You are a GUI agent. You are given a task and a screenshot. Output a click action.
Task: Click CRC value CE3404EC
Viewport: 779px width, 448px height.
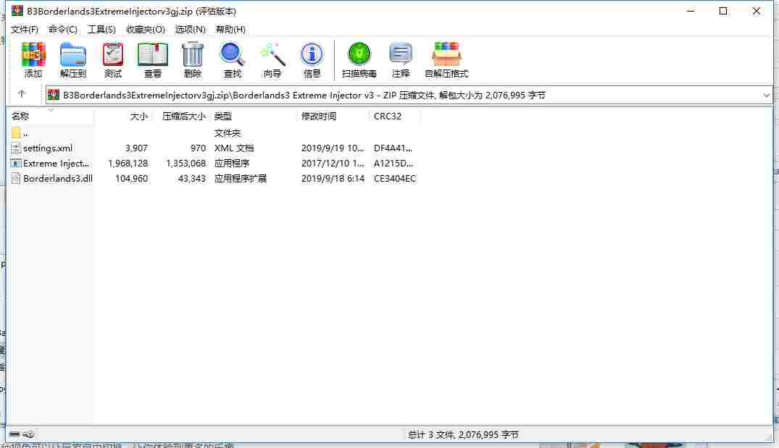[x=395, y=179]
